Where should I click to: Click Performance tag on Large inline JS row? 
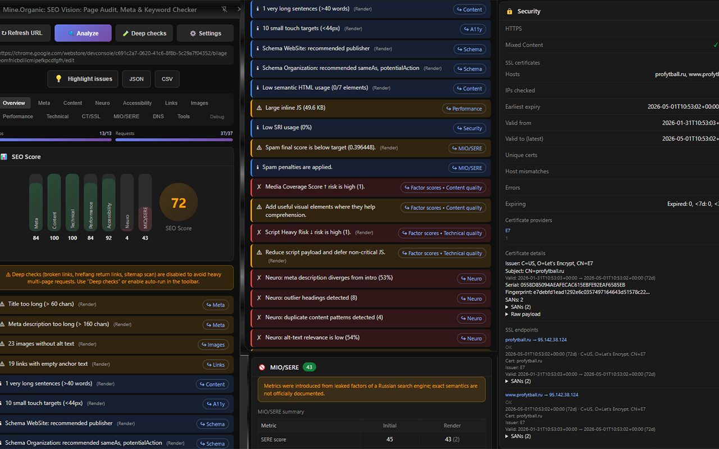pyautogui.click(x=464, y=109)
